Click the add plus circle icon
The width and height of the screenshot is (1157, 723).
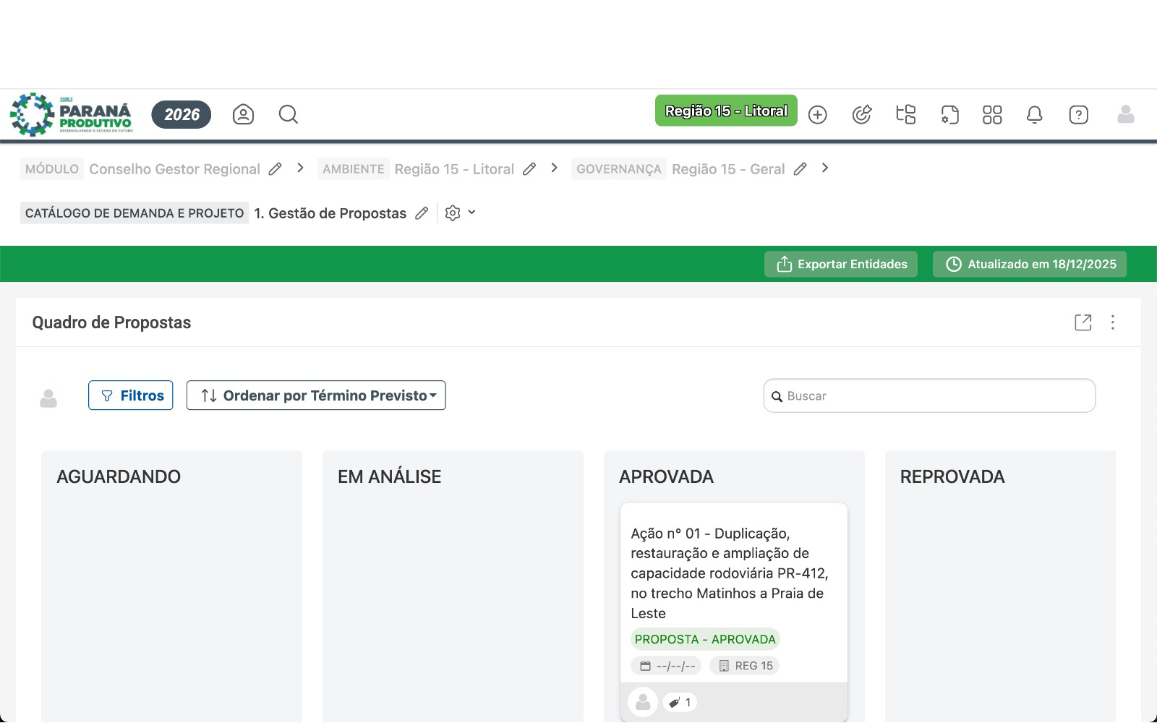click(x=818, y=115)
